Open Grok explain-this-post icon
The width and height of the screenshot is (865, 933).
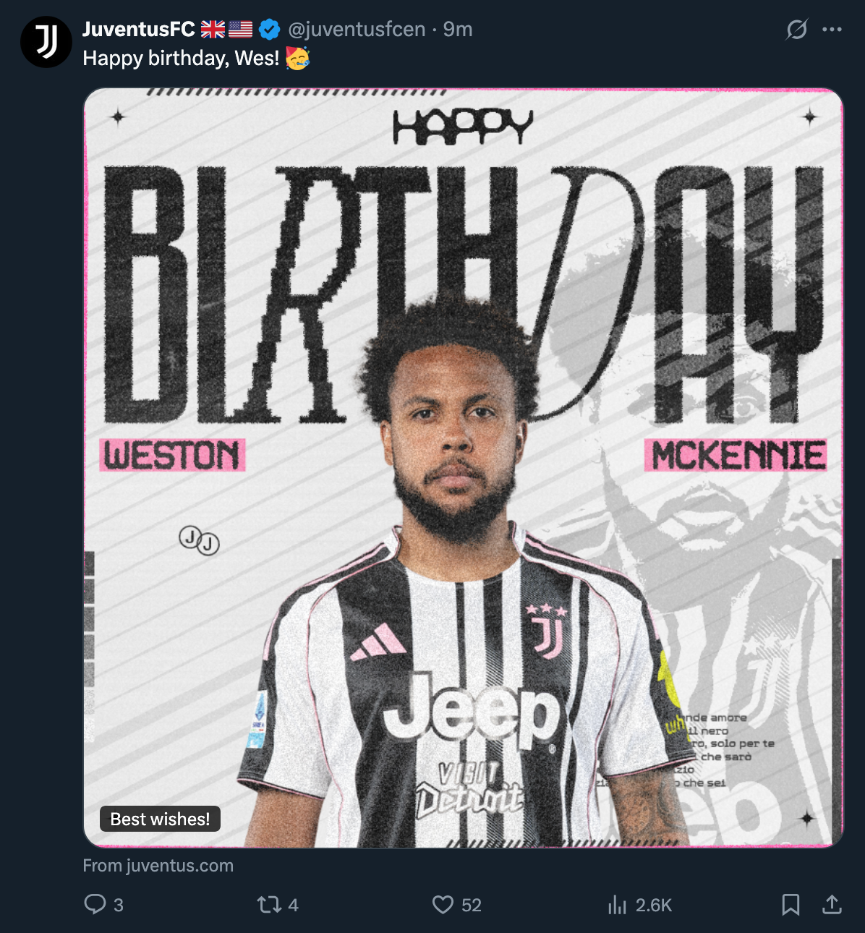point(796,30)
